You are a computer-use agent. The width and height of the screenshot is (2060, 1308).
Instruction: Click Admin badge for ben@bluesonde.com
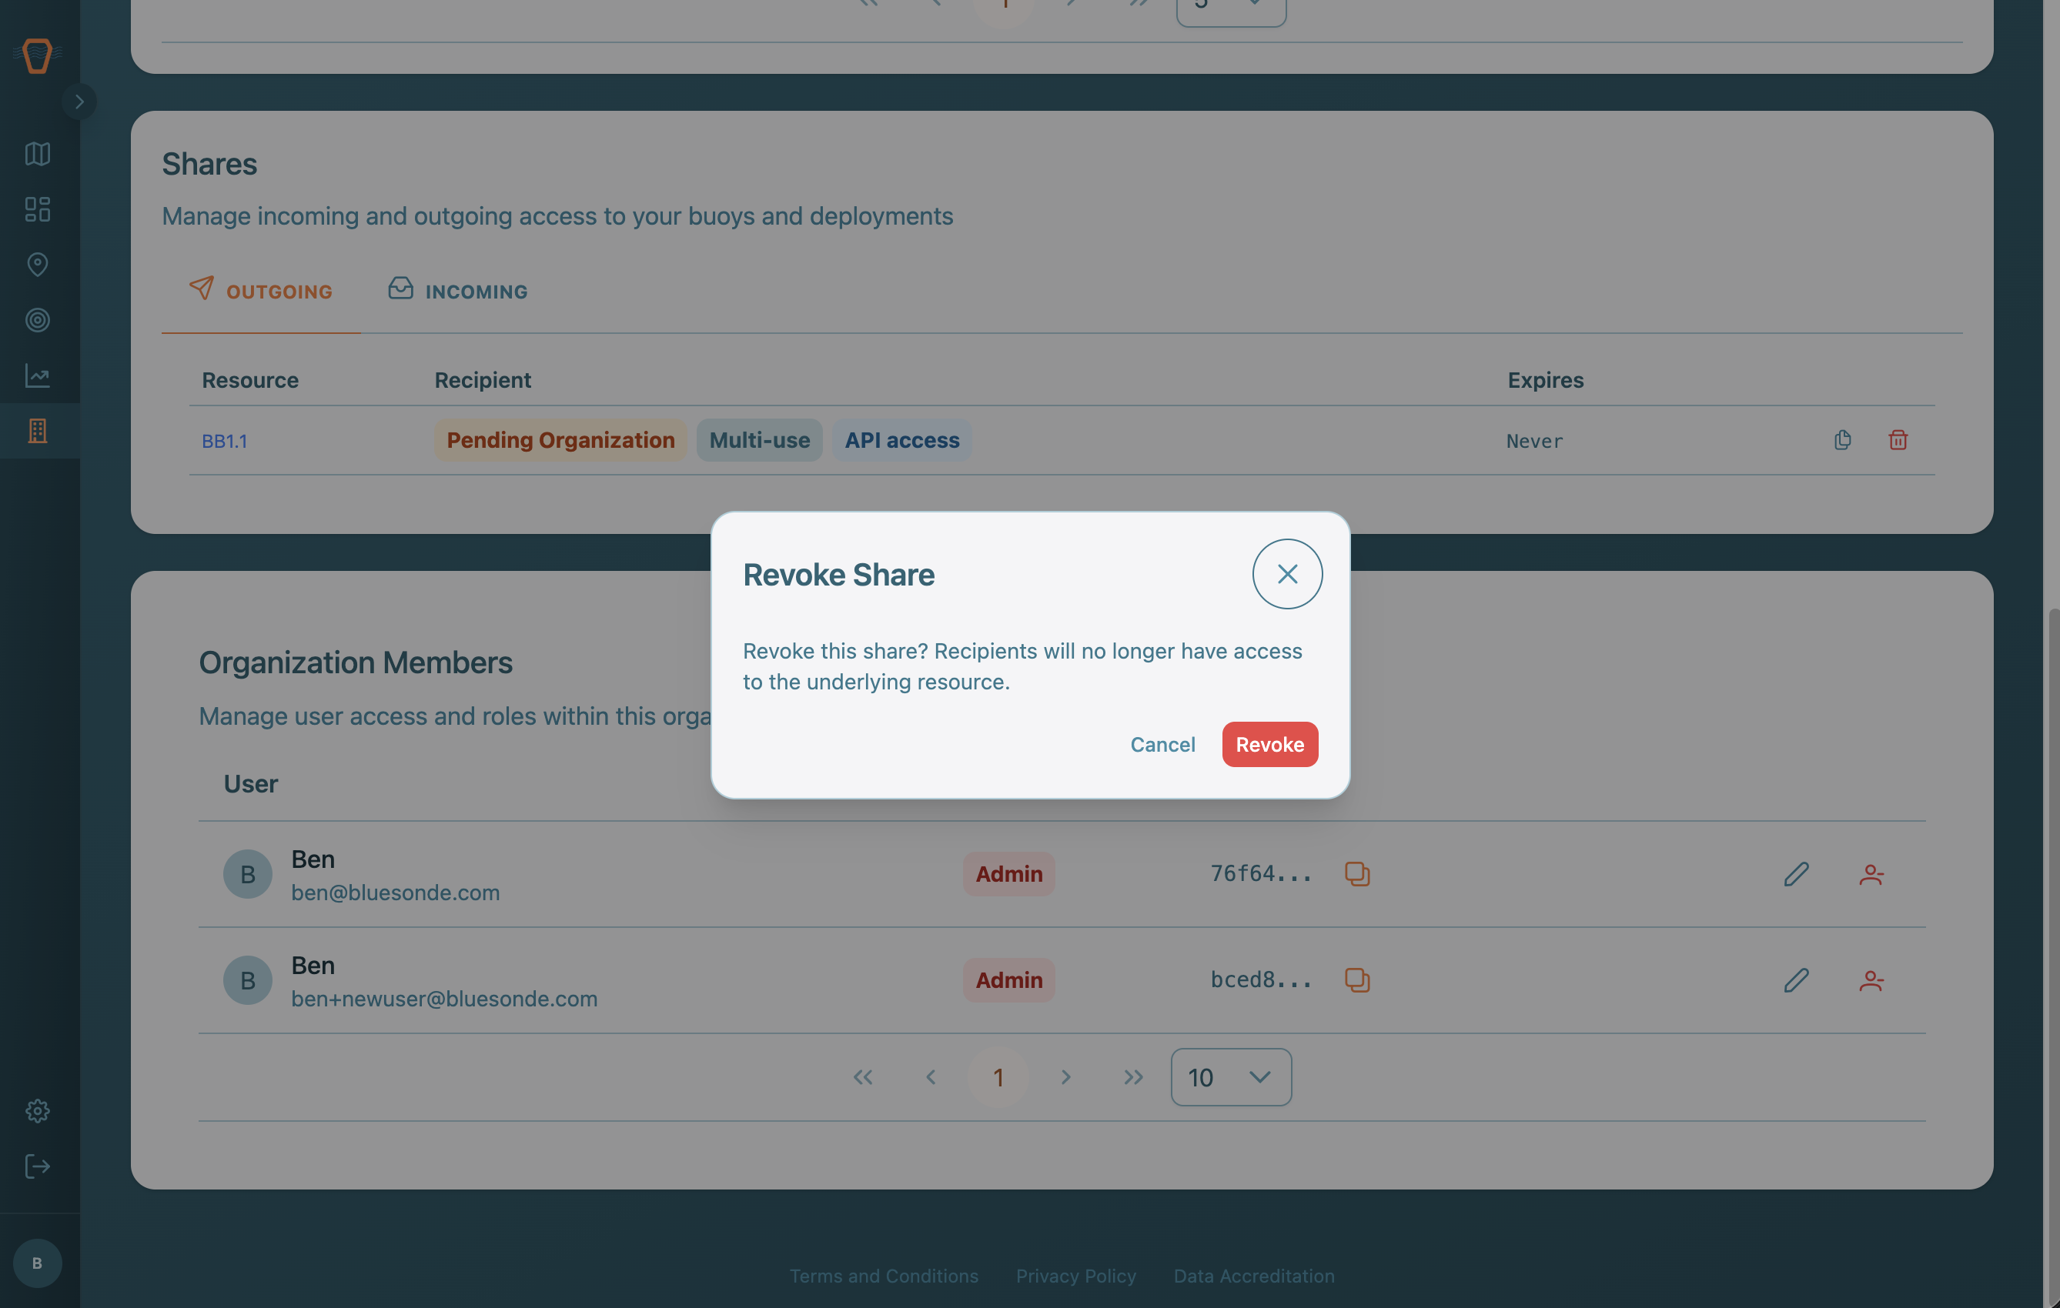pyautogui.click(x=1008, y=874)
